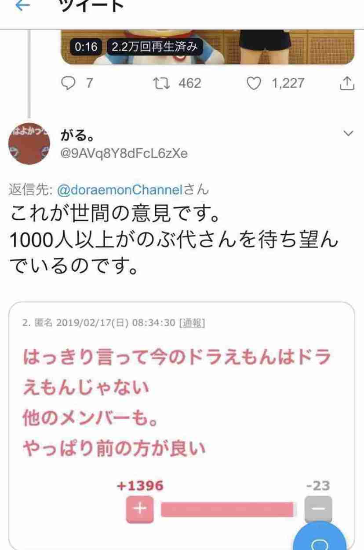364x550 pixels.
Task: Tap the reply text これが世間の意見です
Action: click(113, 215)
